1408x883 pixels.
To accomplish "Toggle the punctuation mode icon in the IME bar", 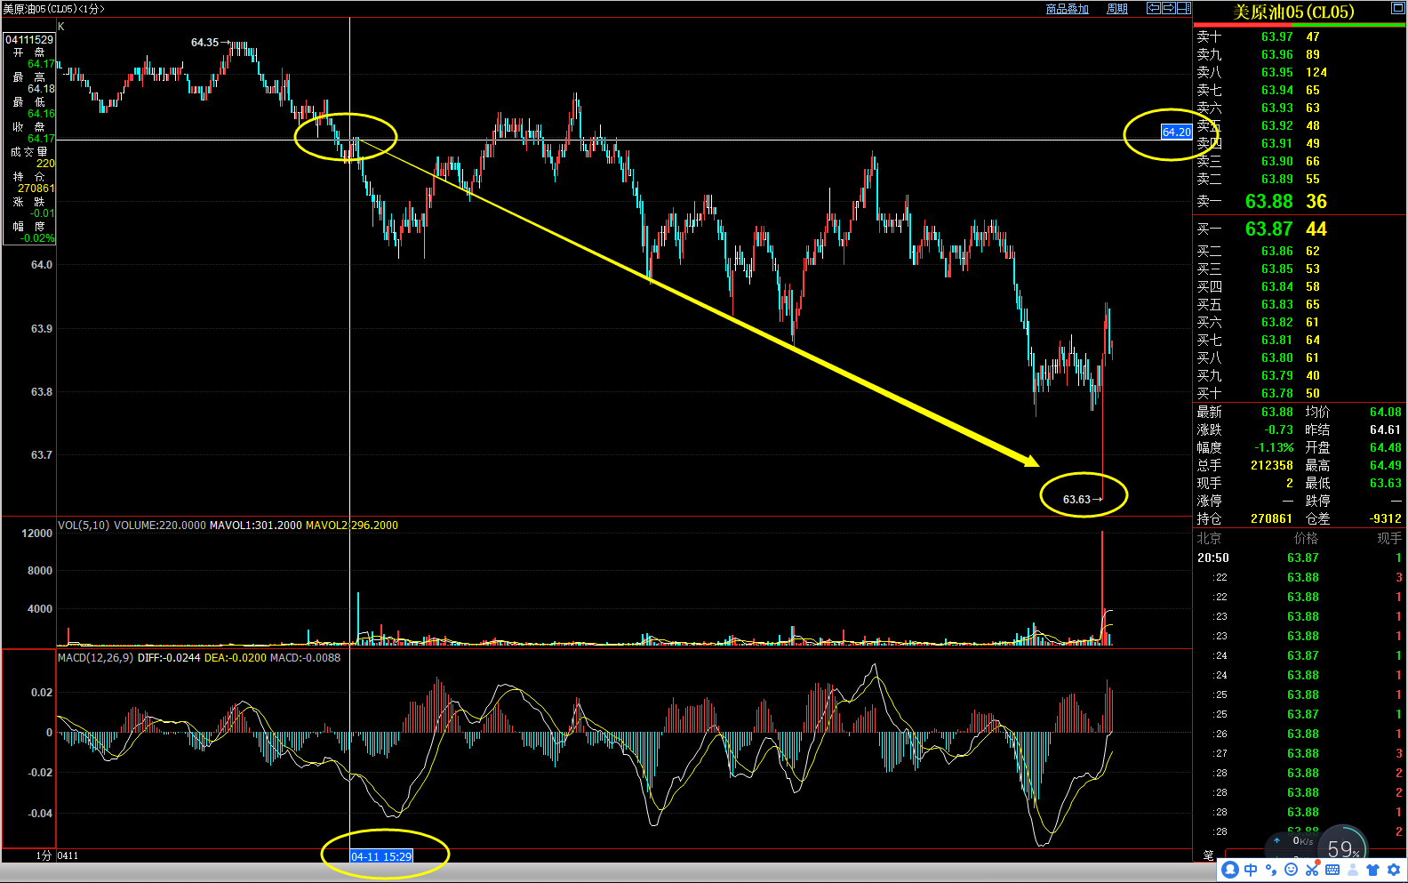I will point(1271,870).
